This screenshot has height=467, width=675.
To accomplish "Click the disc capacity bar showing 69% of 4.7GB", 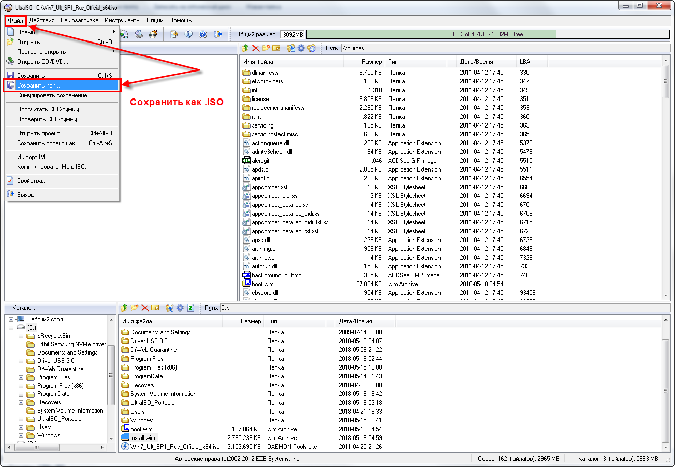I will click(488, 34).
